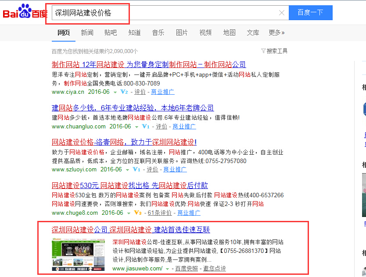Open 搜索工具 filter options
The image size is (366, 277).
point(274,51)
